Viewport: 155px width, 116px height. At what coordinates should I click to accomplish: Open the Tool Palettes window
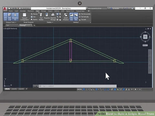coord(41,17)
